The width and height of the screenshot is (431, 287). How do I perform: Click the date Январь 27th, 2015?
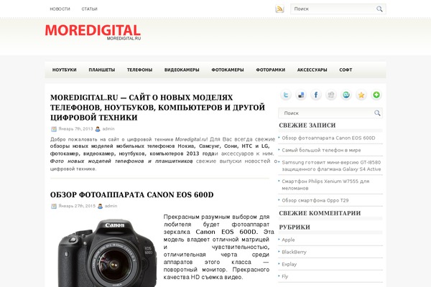pyautogui.click(x=77, y=206)
